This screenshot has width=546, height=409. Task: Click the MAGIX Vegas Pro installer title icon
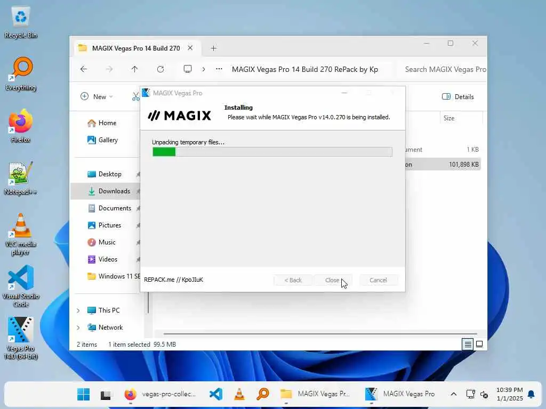146,93
